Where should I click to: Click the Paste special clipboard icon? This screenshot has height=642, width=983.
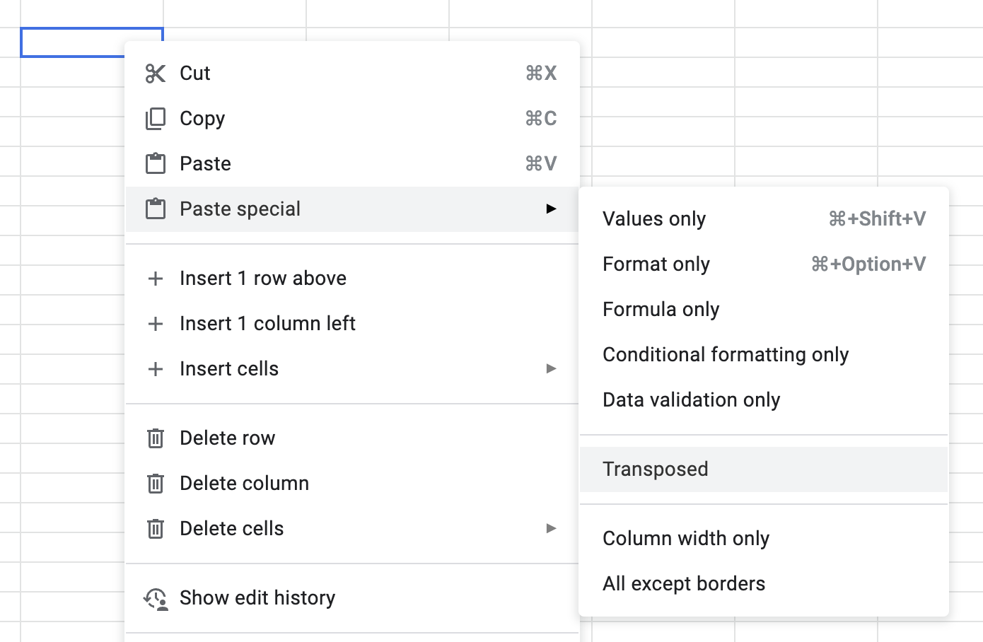click(156, 209)
